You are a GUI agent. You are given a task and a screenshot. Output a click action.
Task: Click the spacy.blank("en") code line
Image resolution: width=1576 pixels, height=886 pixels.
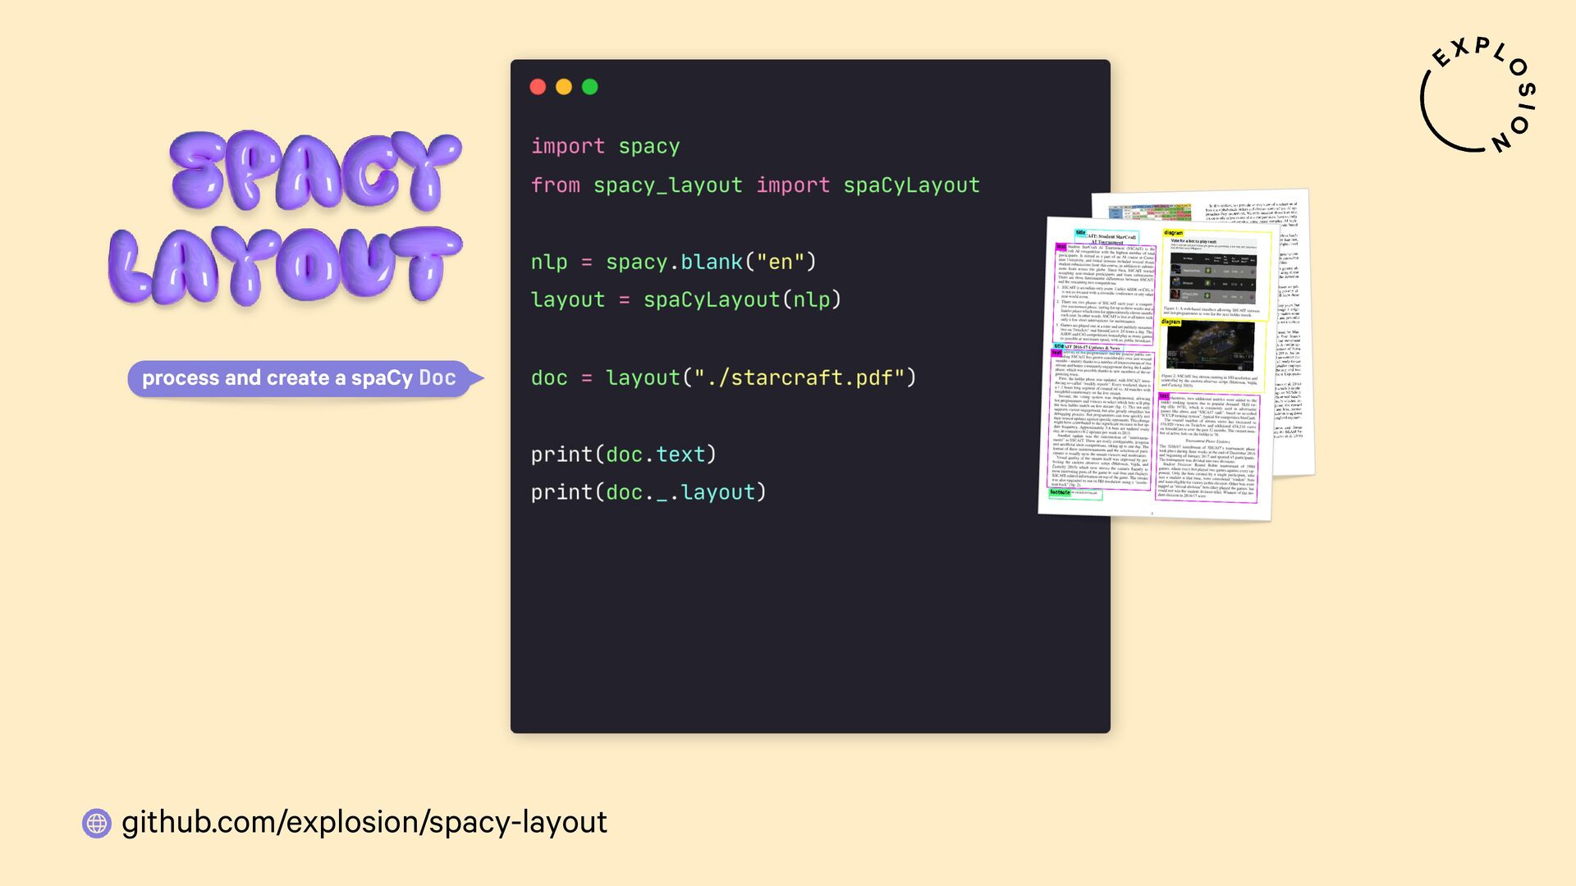673,263
